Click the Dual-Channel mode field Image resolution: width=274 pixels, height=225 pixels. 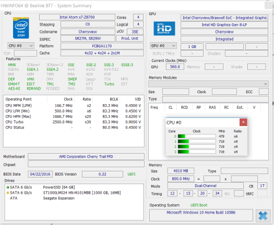[x=206, y=186]
